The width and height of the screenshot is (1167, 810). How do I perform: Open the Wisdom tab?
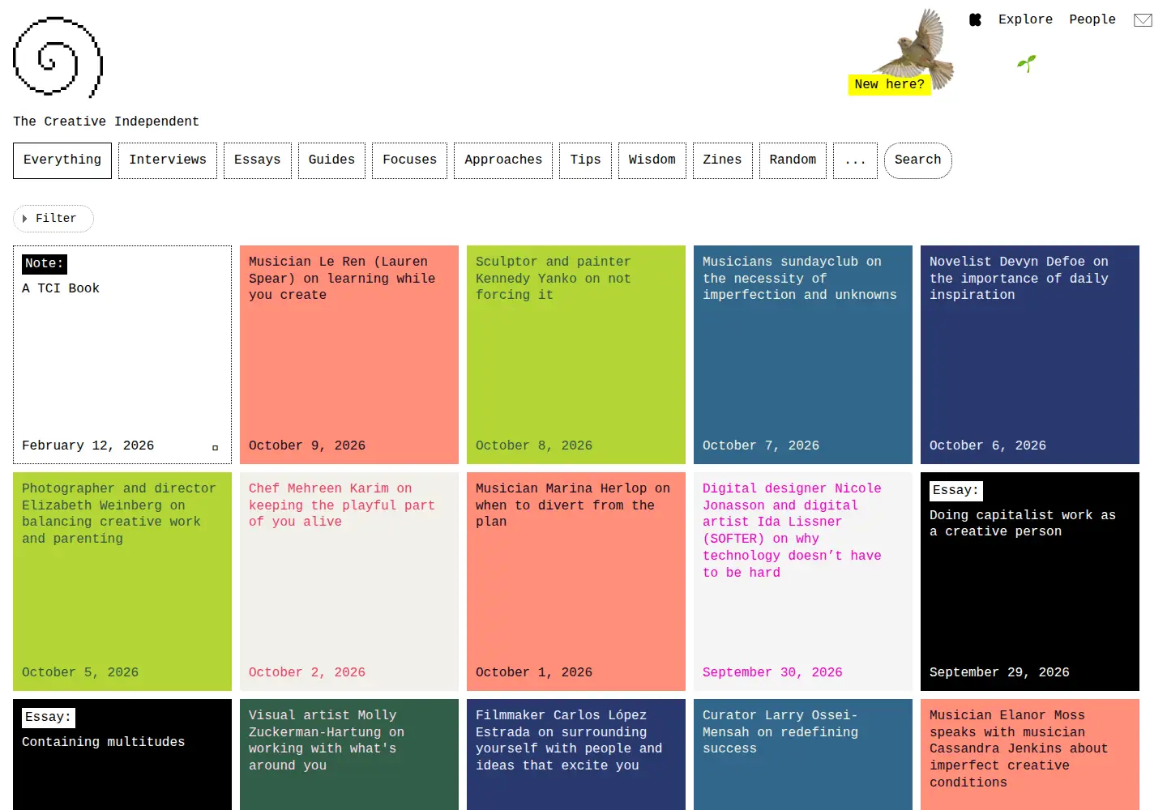point(652,160)
